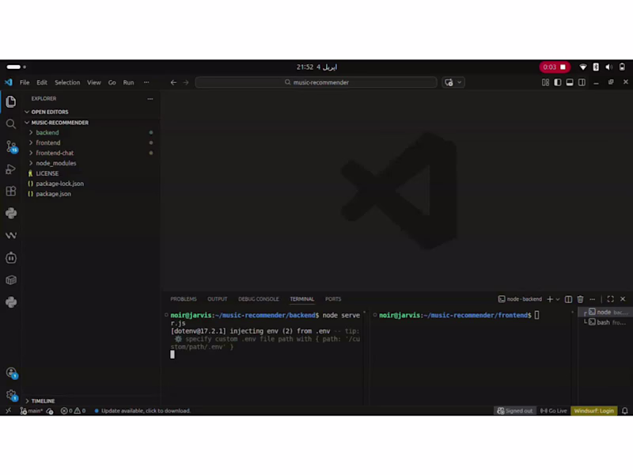Open notifications bell in status bar

625,411
